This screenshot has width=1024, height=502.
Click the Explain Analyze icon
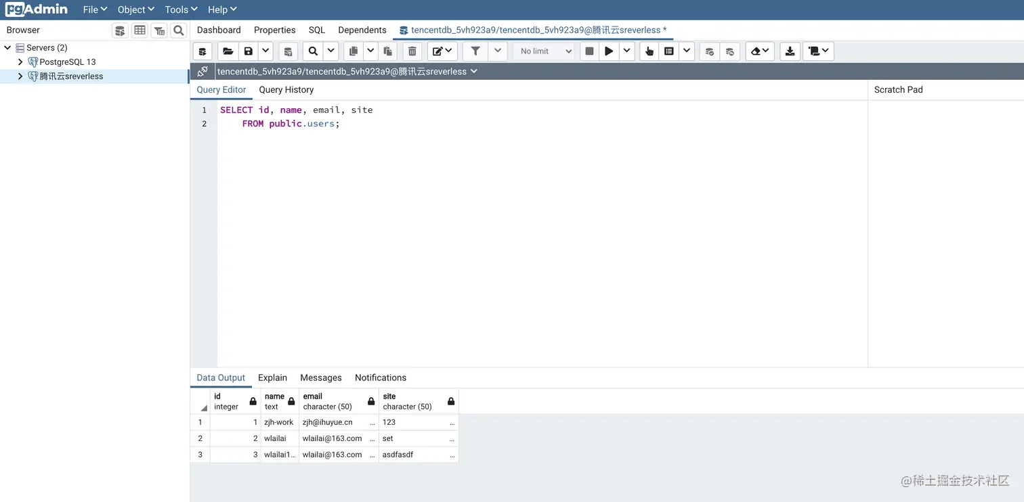click(669, 51)
